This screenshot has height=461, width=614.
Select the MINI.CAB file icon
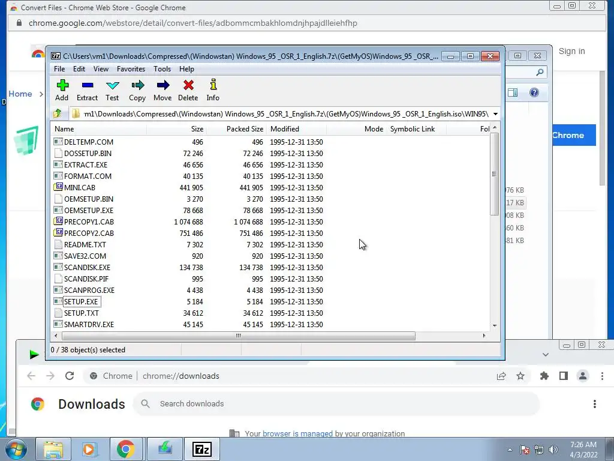(x=58, y=187)
